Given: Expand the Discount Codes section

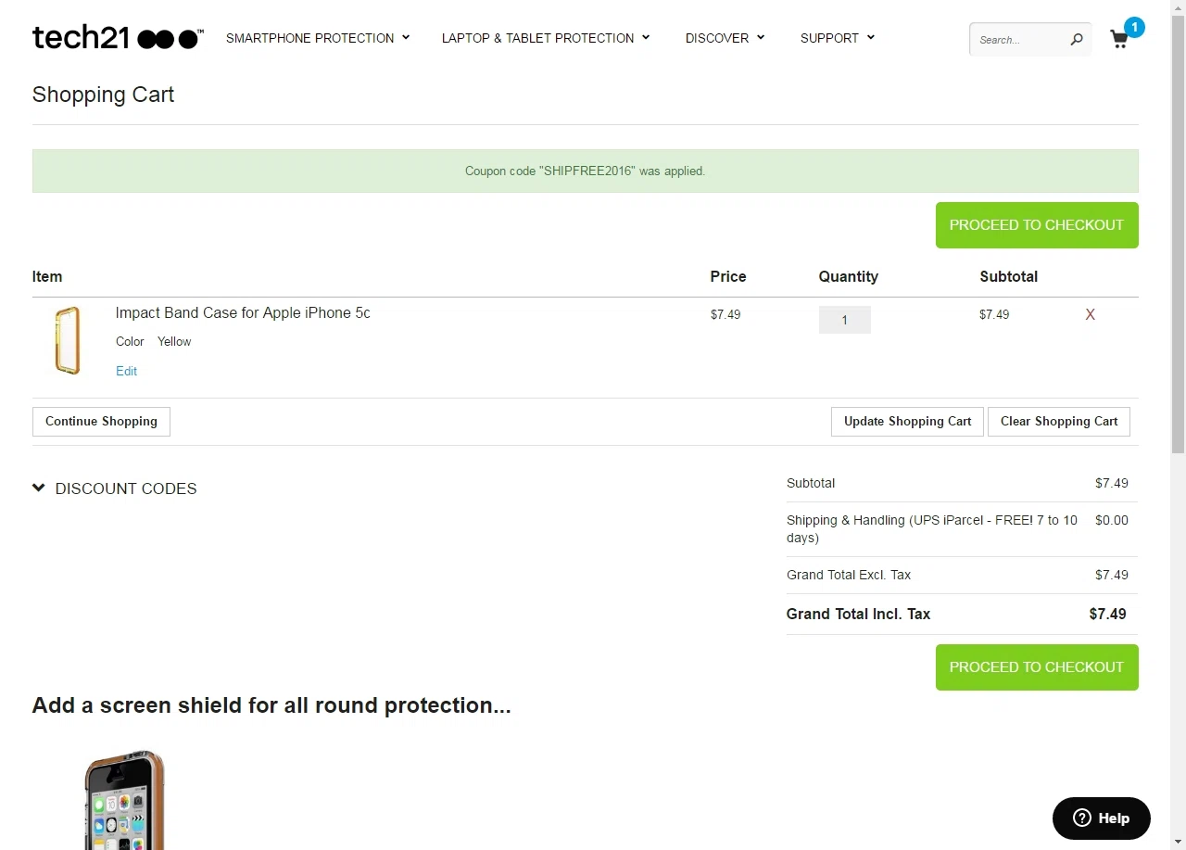Looking at the screenshot, I should (115, 488).
